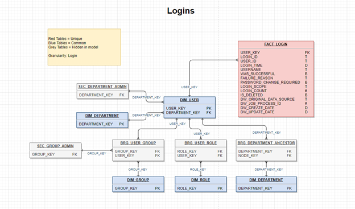Click DEPARTMENT_KEY row in DIM_DEPARTMENT below SEC_DEPARTMENT_ADMIN
355x209 pixels.
tap(101, 124)
